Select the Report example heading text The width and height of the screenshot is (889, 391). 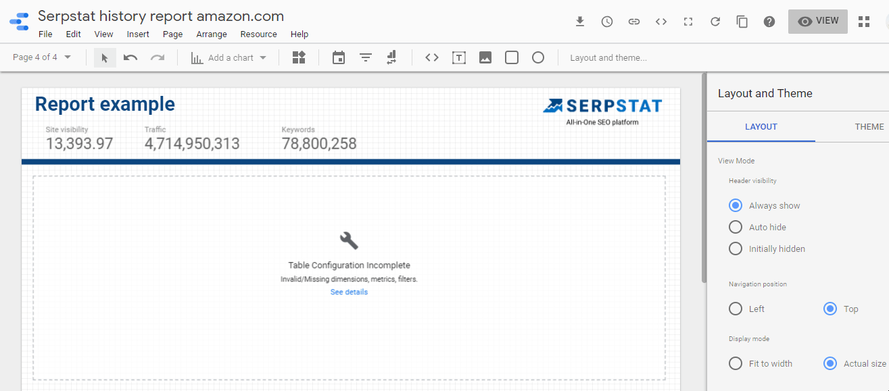click(105, 104)
